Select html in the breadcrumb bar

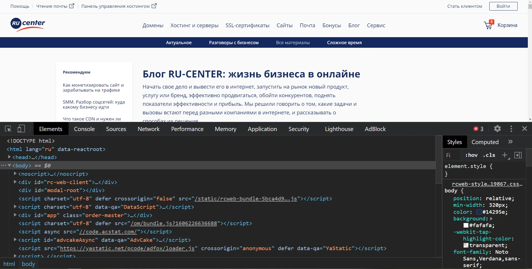9,264
